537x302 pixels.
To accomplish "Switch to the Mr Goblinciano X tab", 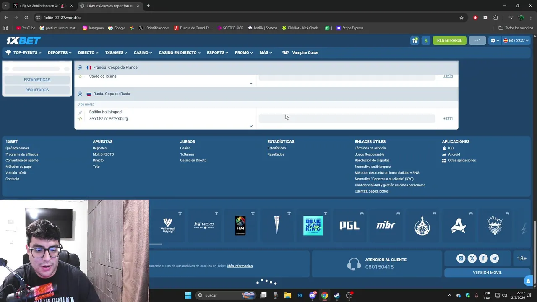I will click(43, 6).
